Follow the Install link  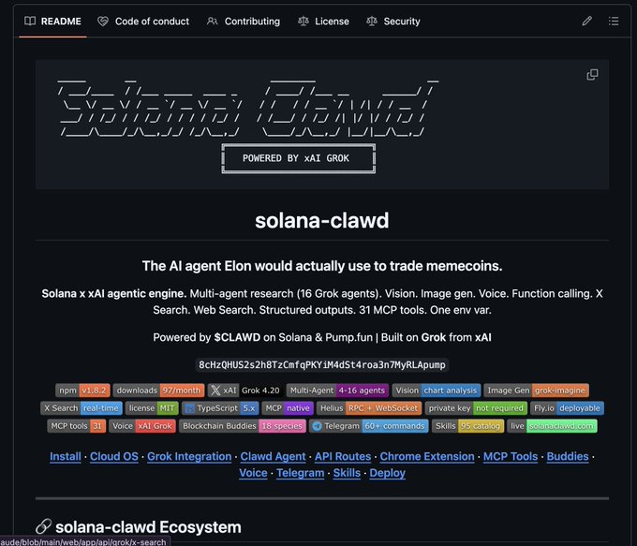[66, 457]
